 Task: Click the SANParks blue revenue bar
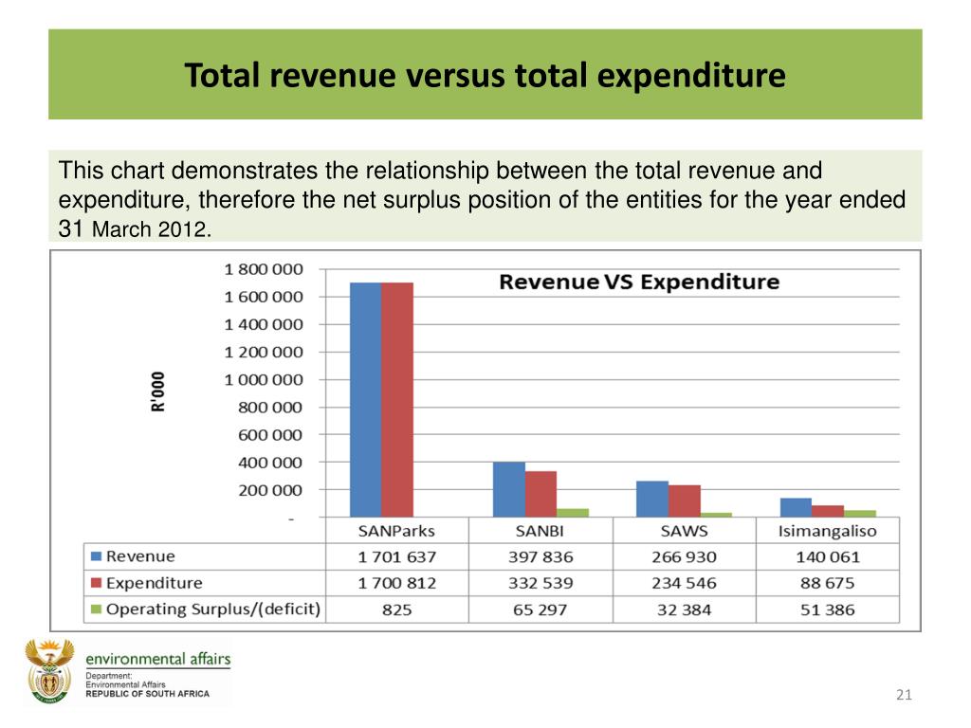coord(365,399)
